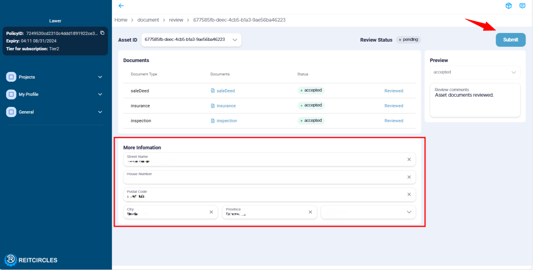This screenshot has height=270, width=533.
Task: Open the accepted status dropdown in Preview
Action: [475, 72]
